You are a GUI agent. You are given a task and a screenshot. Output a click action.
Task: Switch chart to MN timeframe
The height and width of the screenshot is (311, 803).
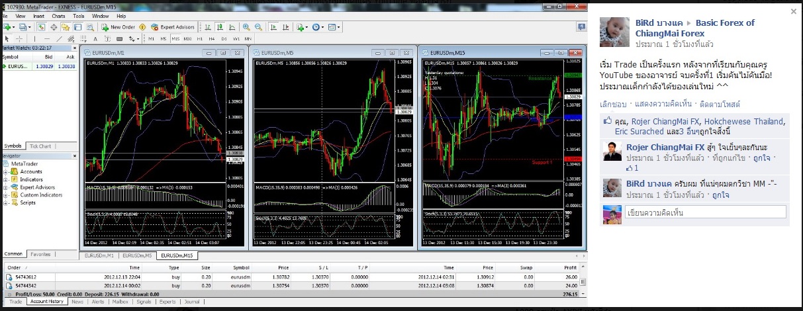248,39
